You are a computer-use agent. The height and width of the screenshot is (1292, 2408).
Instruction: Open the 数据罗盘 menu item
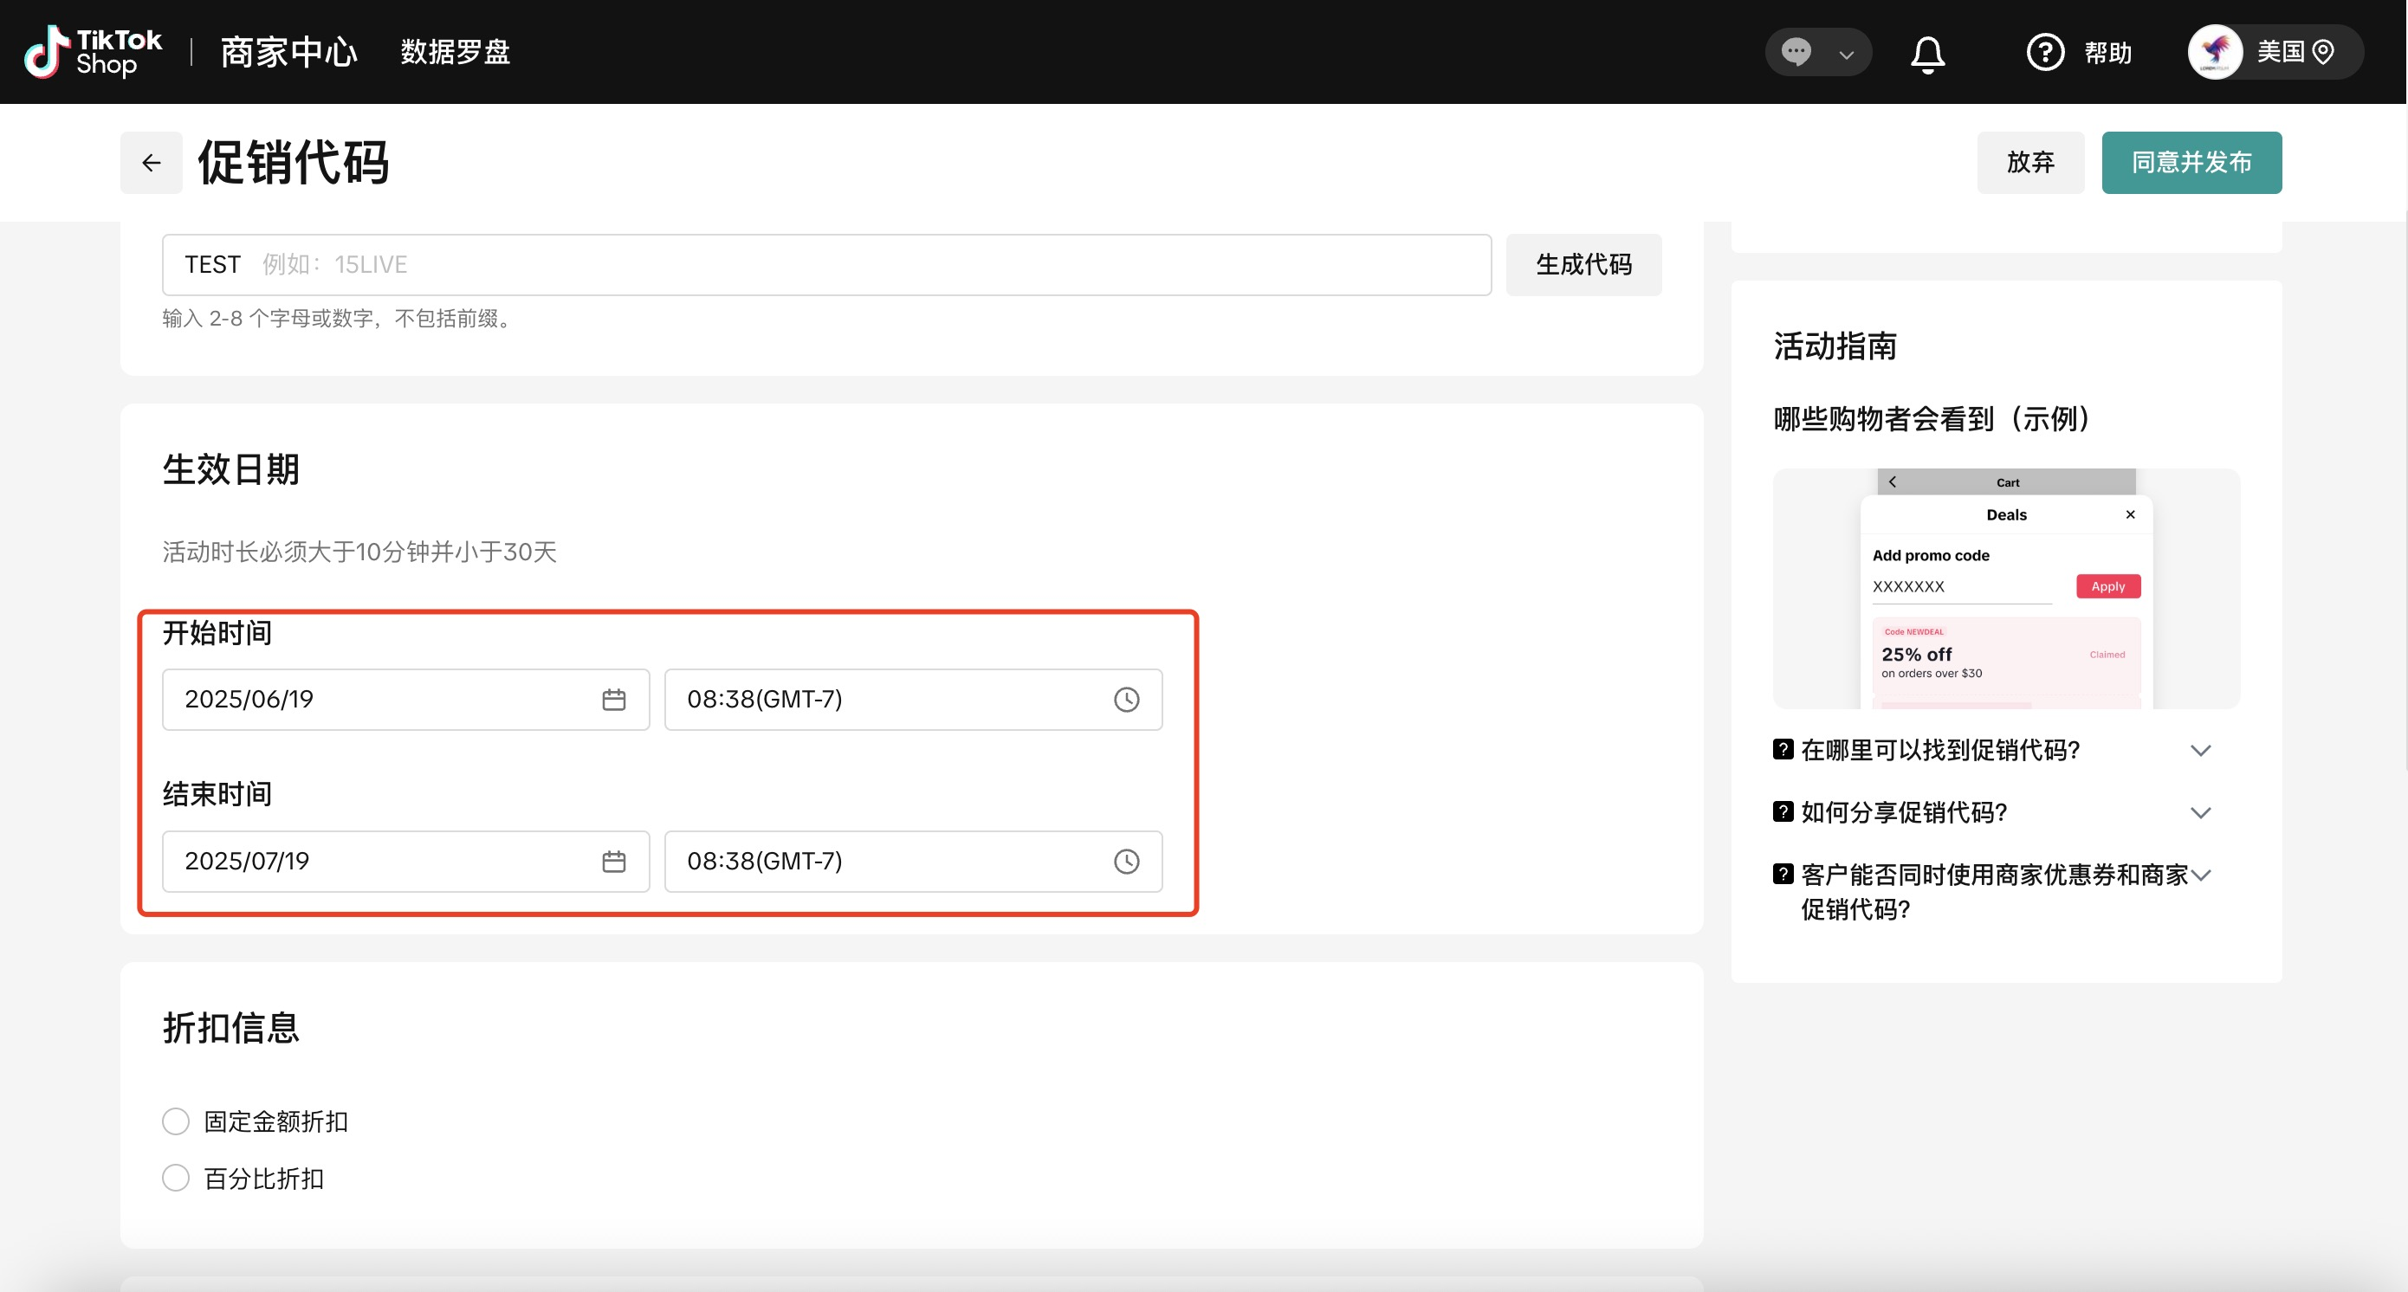(456, 52)
